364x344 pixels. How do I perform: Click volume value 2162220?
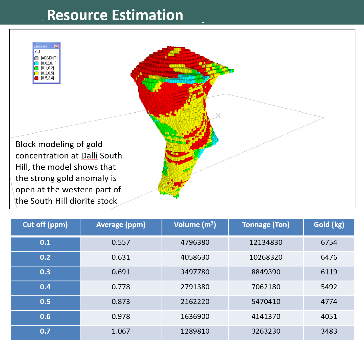(195, 302)
